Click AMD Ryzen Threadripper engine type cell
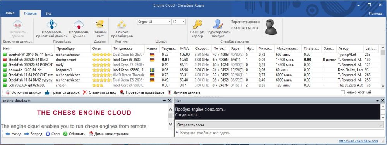387x145 pixels. pyautogui.click(x=128, y=75)
